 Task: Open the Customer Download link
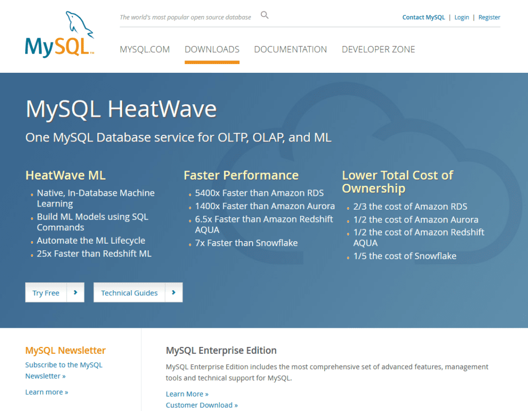tap(202, 405)
